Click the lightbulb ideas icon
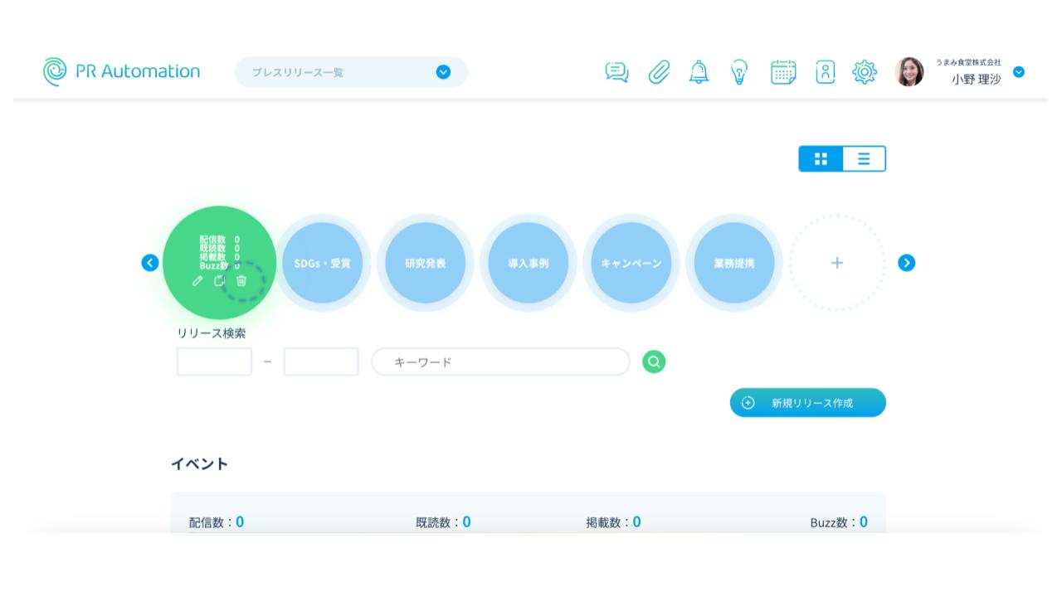Screen dimensions: 1062x597 pos(739,72)
